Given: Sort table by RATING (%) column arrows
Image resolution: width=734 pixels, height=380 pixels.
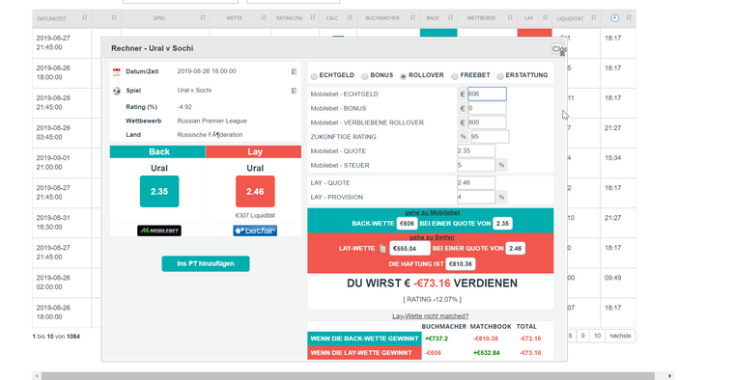Looking at the screenshot, I should (312, 17).
